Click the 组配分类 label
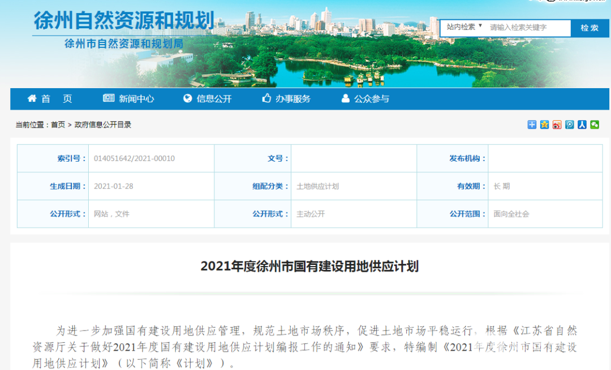Viewport: 611px width, 370px height. (270, 186)
